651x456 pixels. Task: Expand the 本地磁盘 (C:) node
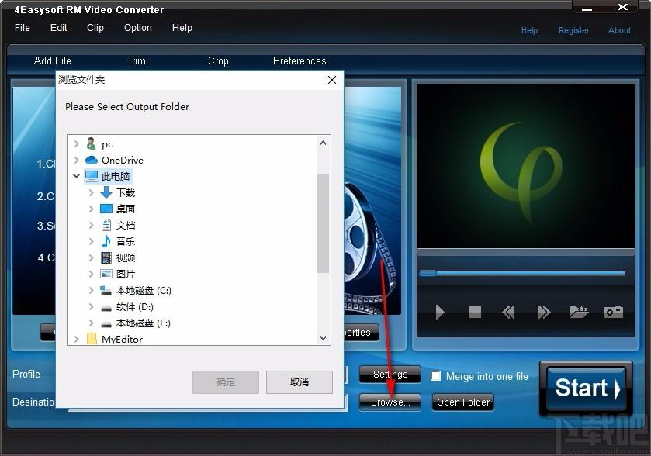tap(92, 290)
